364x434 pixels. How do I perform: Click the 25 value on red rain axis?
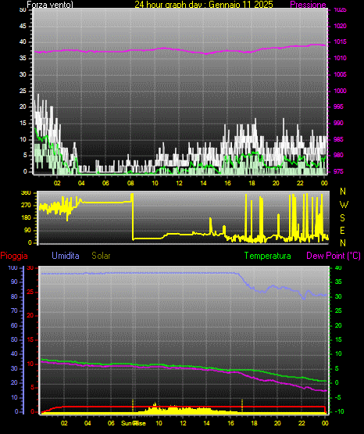pos(30,292)
